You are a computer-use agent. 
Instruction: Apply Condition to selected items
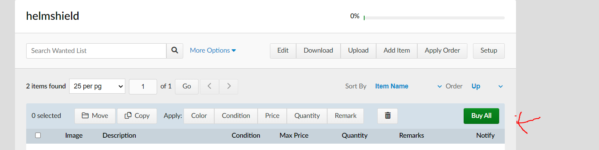click(236, 116)
